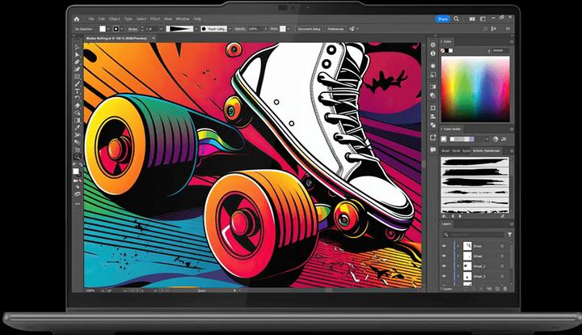This screenshot has width=582, height=335.
Task: Toggle visibility of the Wheel_3 layer
Action: 444,276
